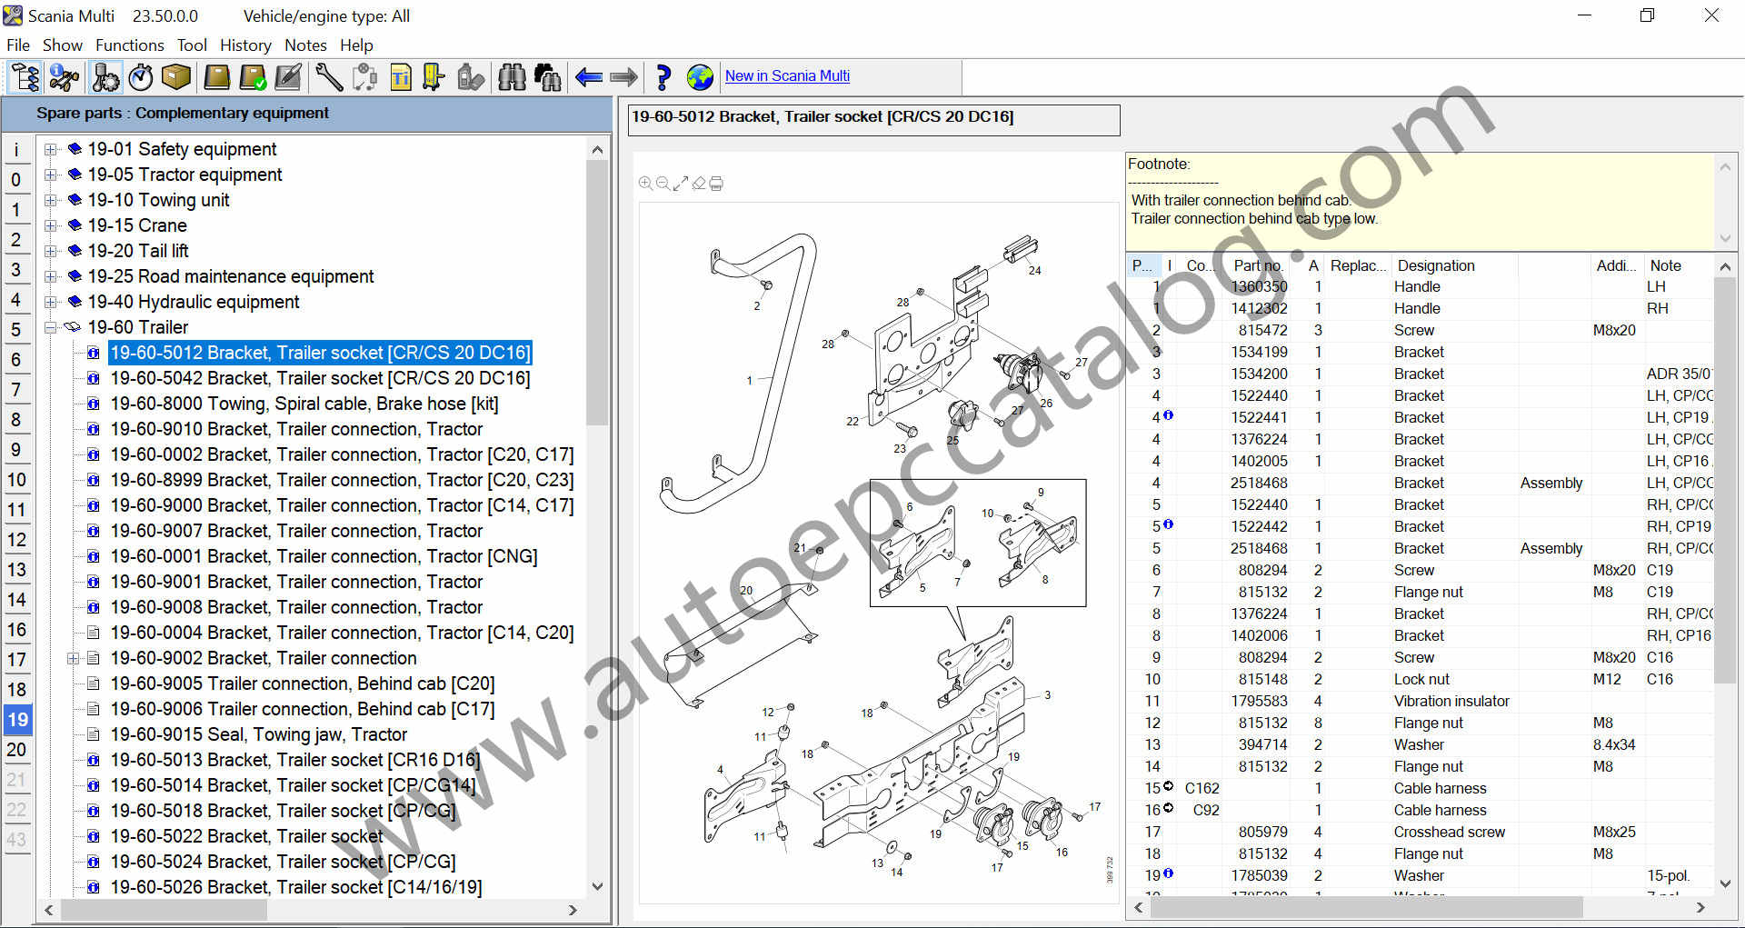Click the footnote box scroll down arrow
This screenshot has width=1745, height=928.
1725,239
